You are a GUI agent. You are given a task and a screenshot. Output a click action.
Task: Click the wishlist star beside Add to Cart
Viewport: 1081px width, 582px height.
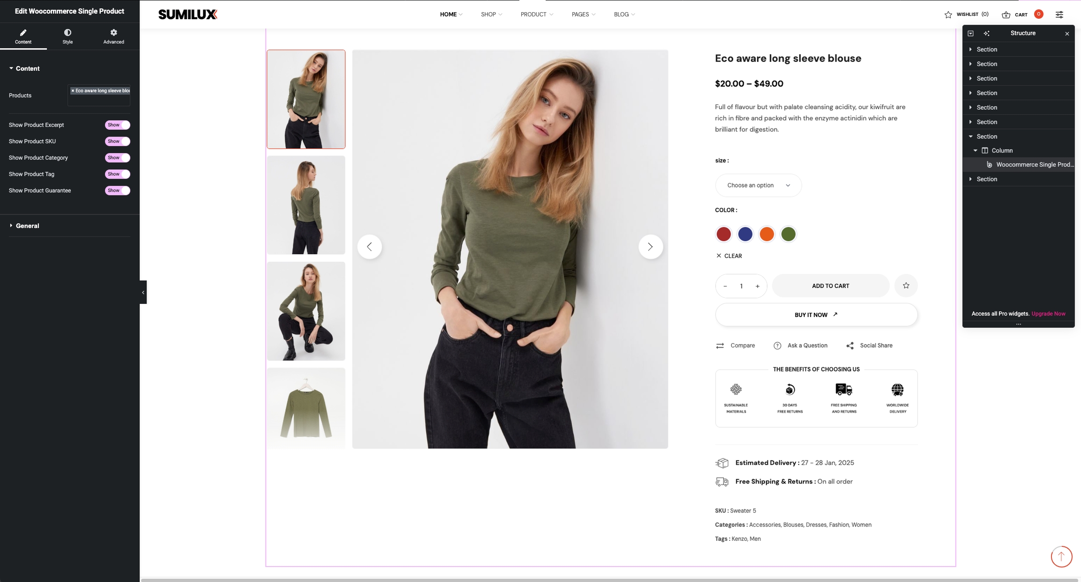point(906,286)
